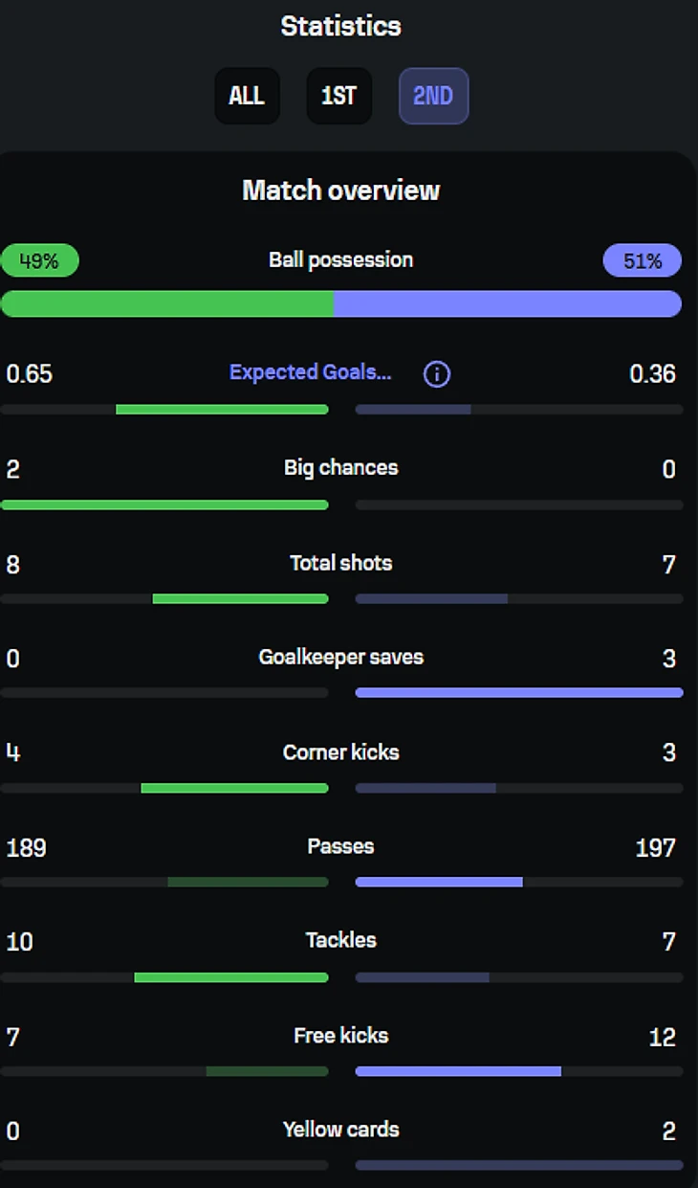Click the Match overview heading
698x1188 pixels.
click(340, 191)
